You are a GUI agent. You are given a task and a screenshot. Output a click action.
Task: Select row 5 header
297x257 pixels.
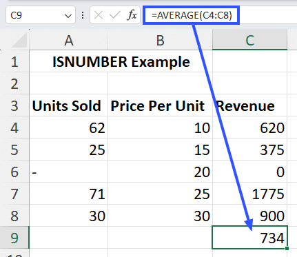coord(14,150)
